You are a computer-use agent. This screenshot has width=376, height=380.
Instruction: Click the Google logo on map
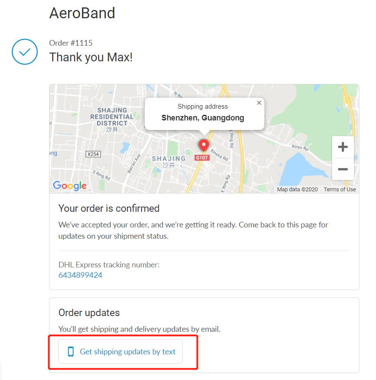(x=69, y=186)
